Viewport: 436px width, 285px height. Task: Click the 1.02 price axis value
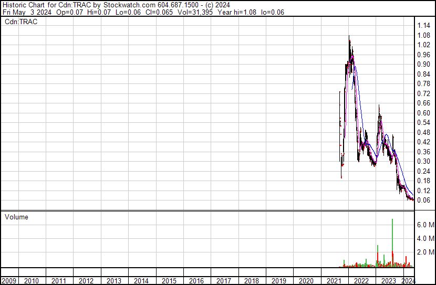click(424, 45)
